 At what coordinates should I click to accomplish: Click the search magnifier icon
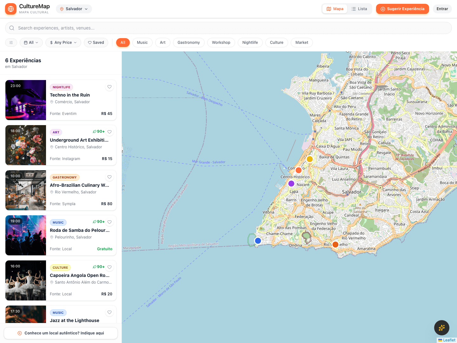[x=12, y=28]
